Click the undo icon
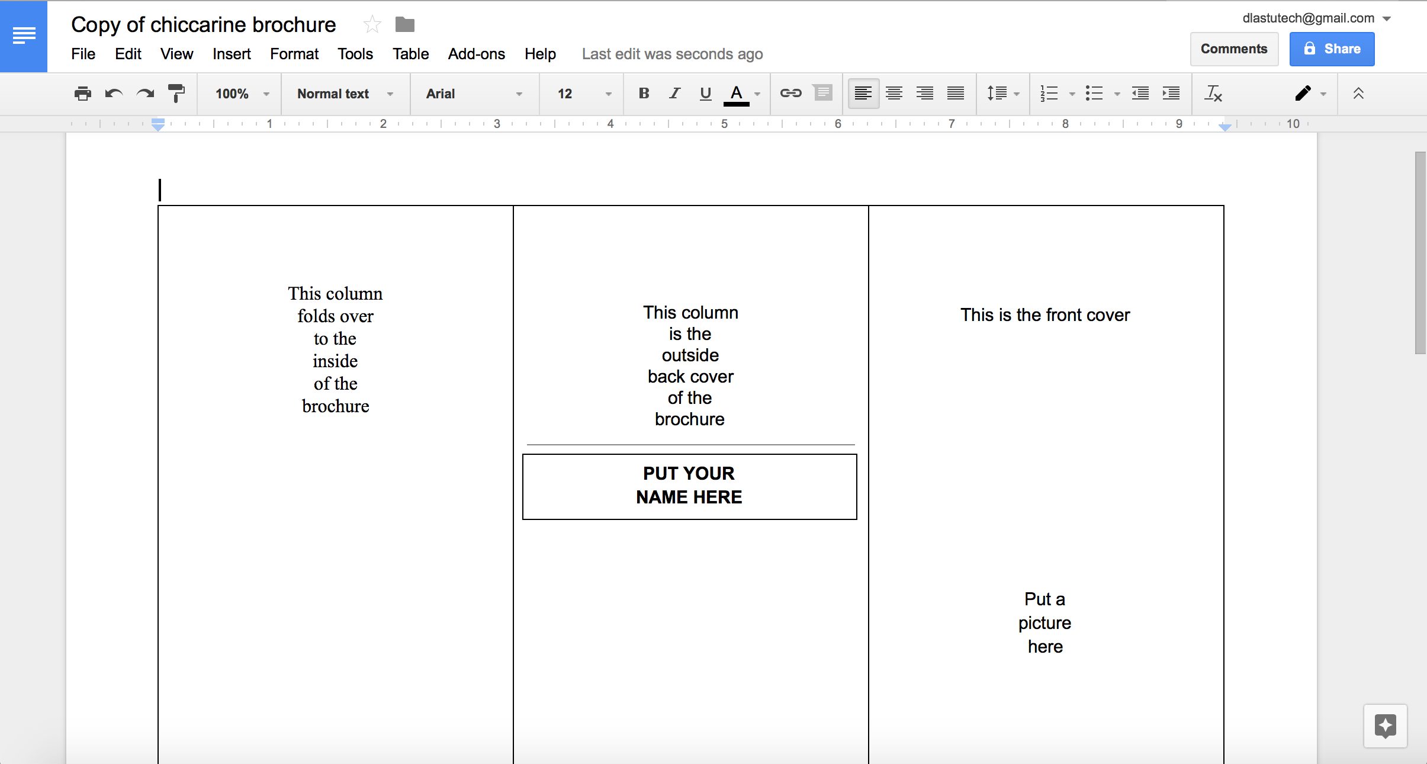 (x=113, y=94)
